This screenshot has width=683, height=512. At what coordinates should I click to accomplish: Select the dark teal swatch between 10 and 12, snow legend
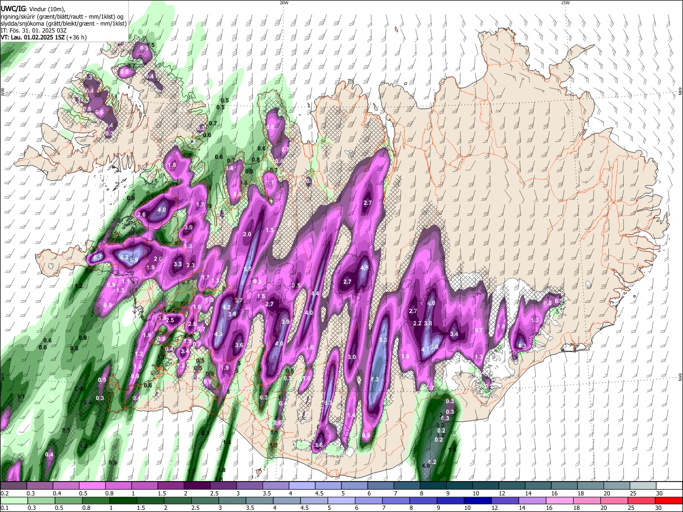[485, 486]
